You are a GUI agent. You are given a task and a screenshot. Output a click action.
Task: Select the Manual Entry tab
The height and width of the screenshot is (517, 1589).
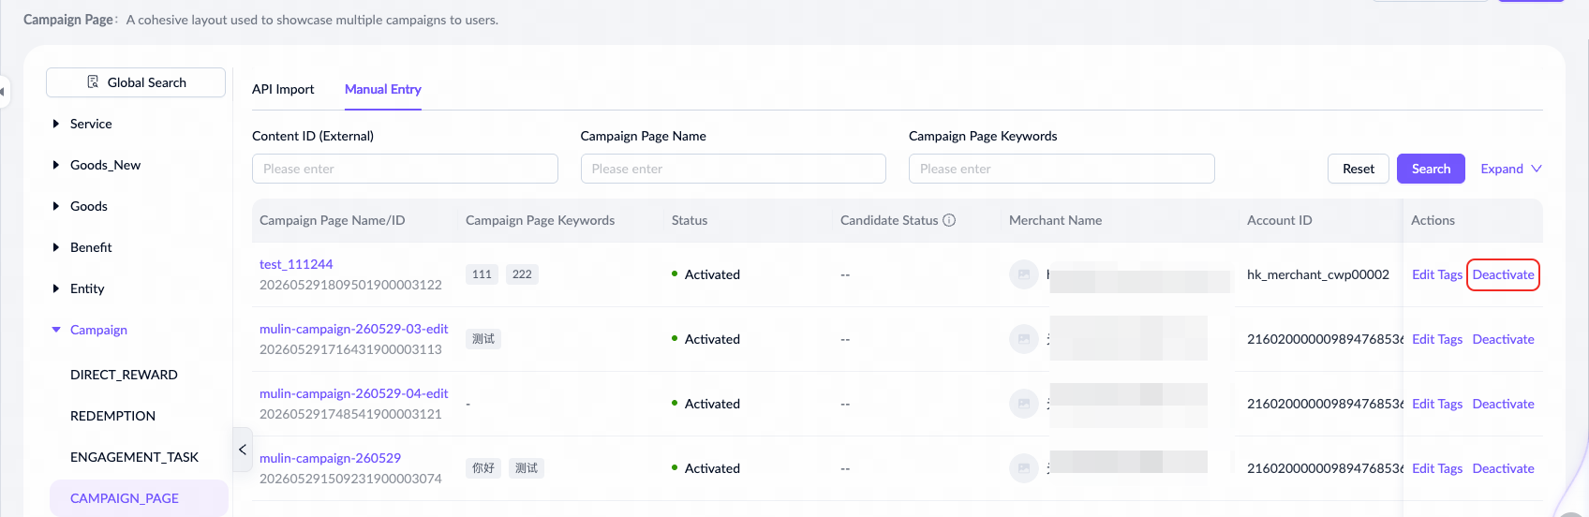coord(383,89)
